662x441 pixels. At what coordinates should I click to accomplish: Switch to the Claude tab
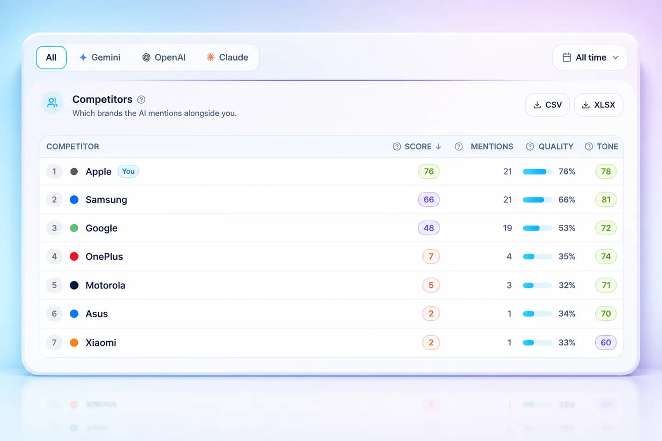(x=228, y=57)
